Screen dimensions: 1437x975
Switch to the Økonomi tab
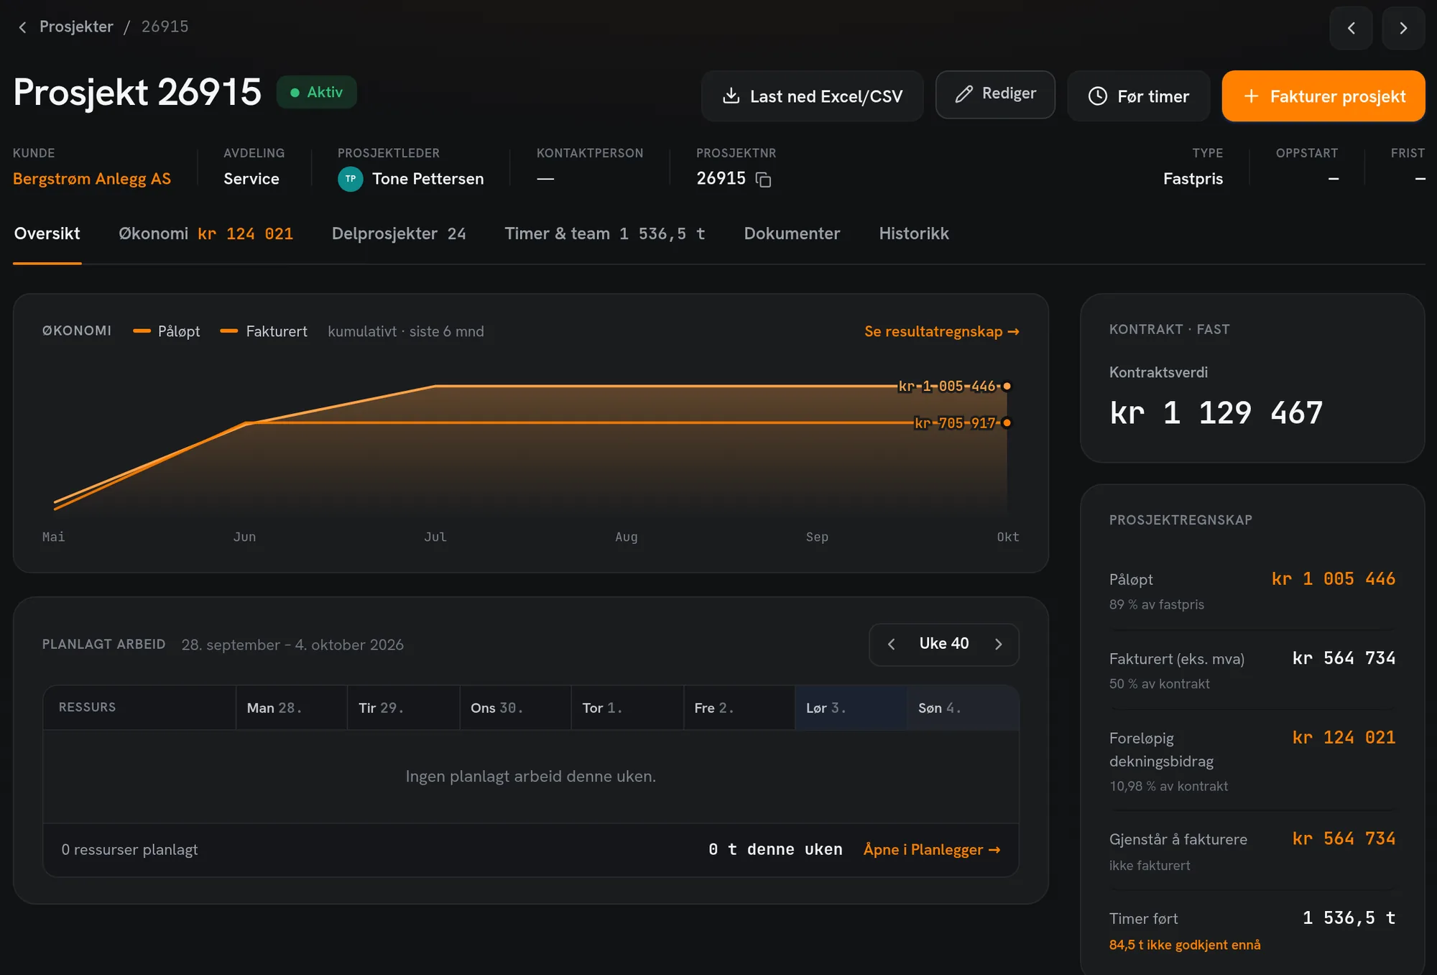tap(205, 234)
